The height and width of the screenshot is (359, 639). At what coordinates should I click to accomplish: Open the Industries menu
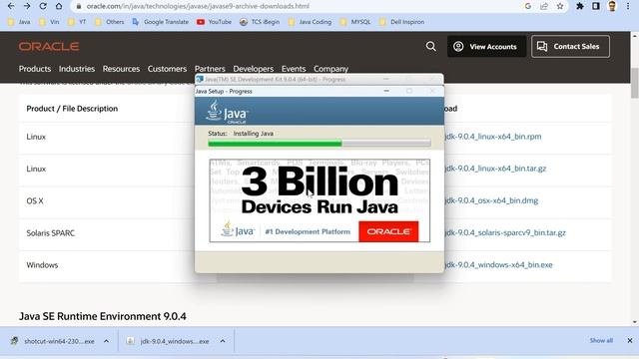click(x=77, y=69)
